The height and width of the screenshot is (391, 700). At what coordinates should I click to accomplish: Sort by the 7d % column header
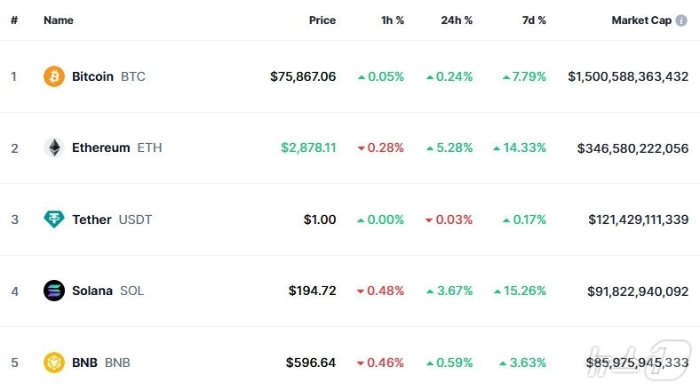tap(532, 20)
